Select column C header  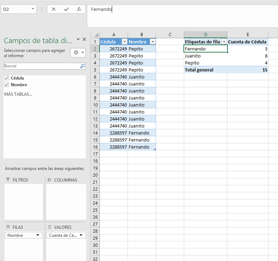tap(170, 34)
